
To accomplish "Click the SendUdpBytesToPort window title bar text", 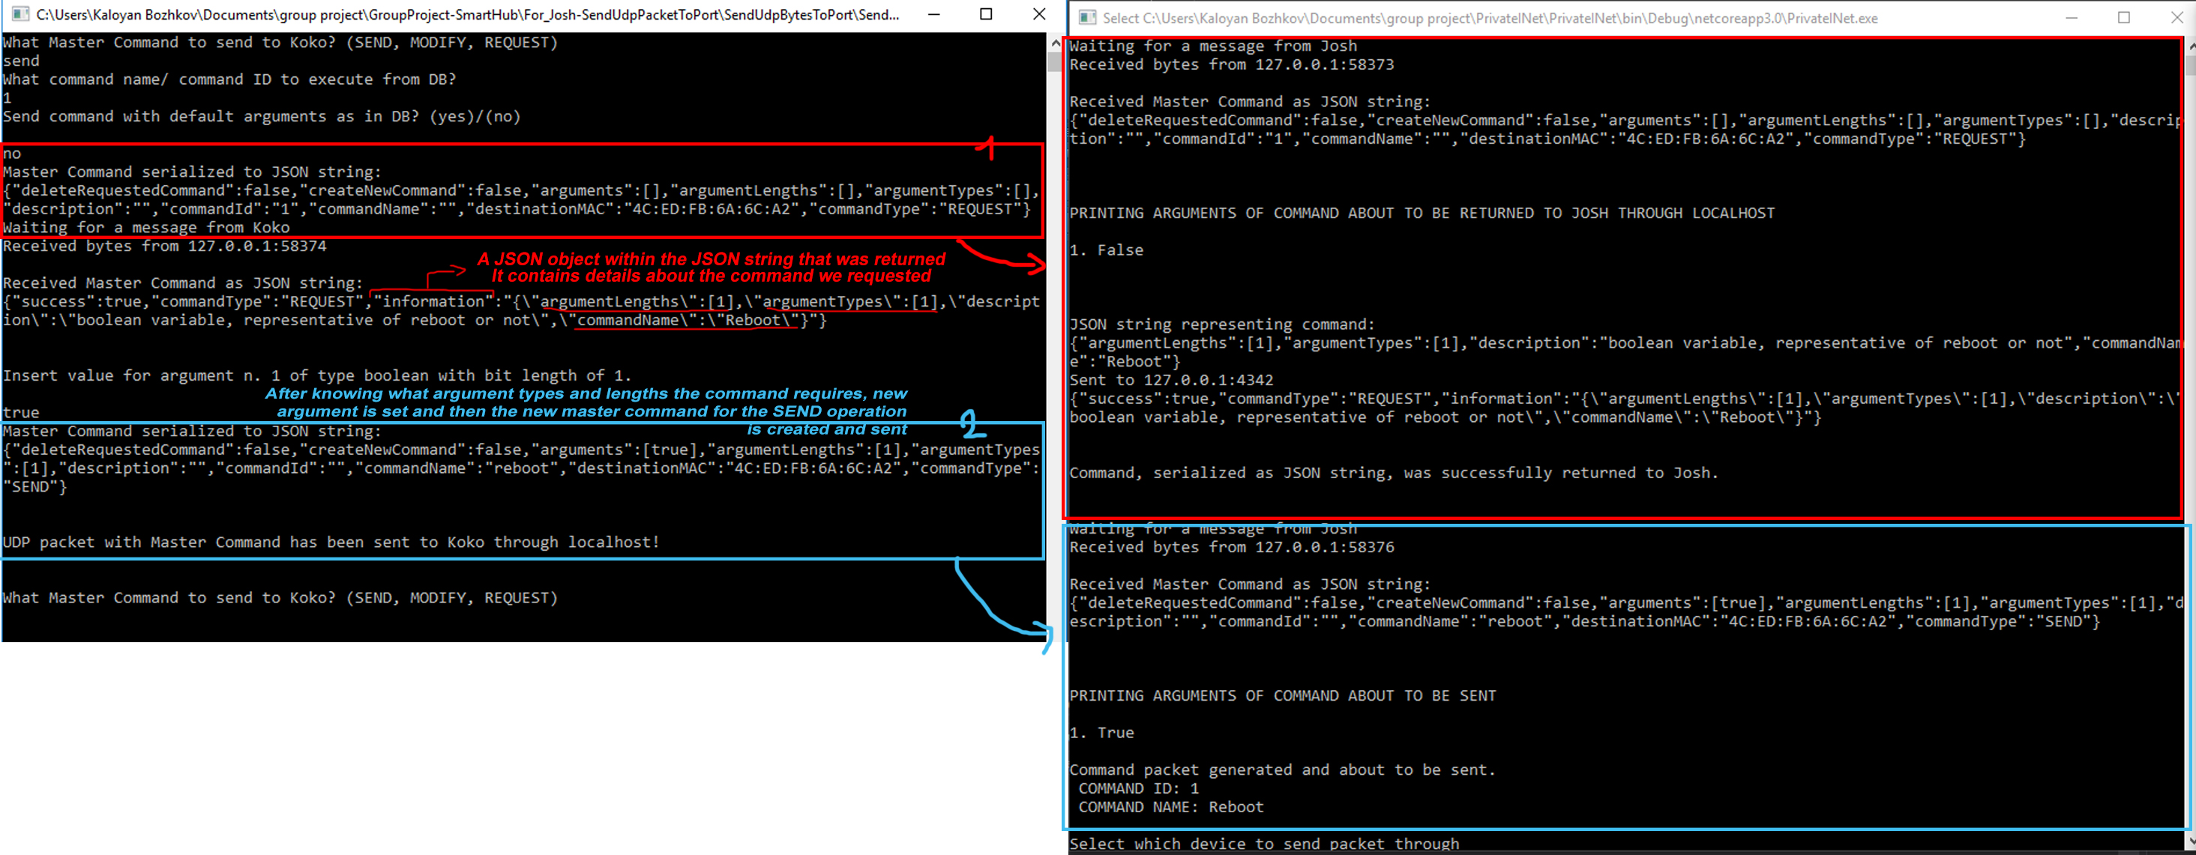I will click(x=467, y=14).
